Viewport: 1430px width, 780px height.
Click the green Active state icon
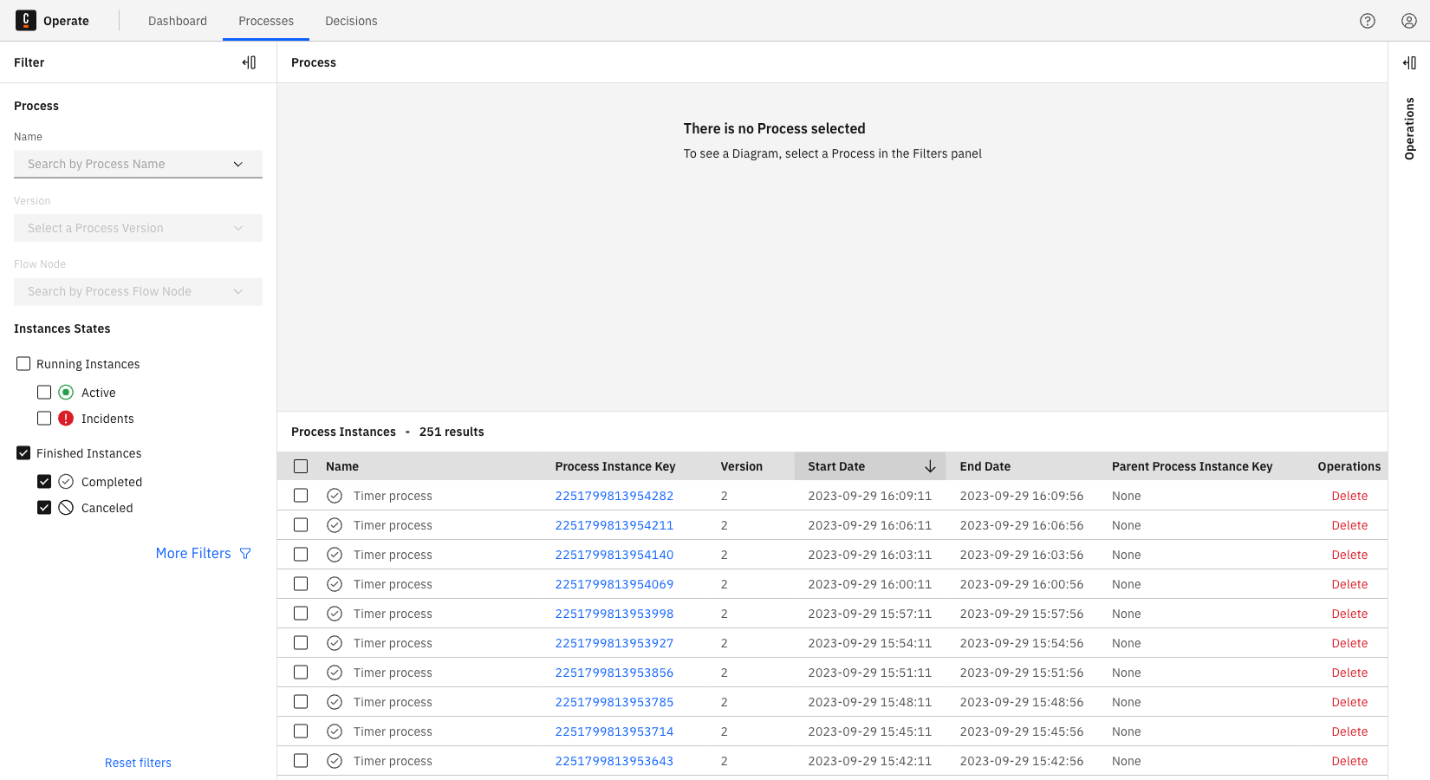tap(66, 393)
